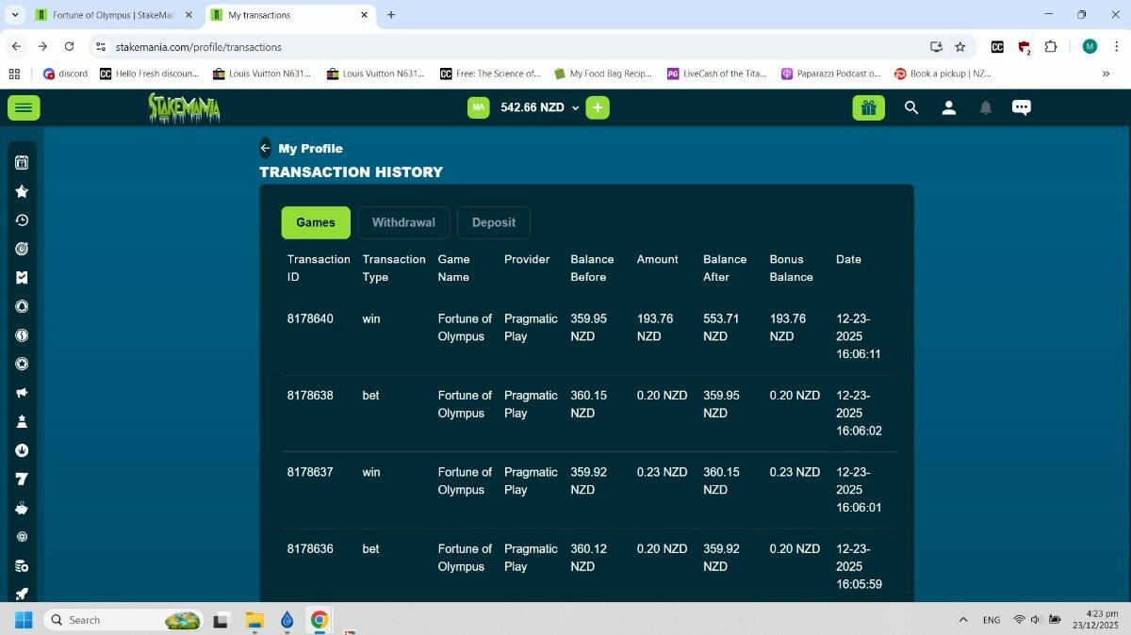Switch to the Fortune of Olympus browser tab

coord(113,15)
